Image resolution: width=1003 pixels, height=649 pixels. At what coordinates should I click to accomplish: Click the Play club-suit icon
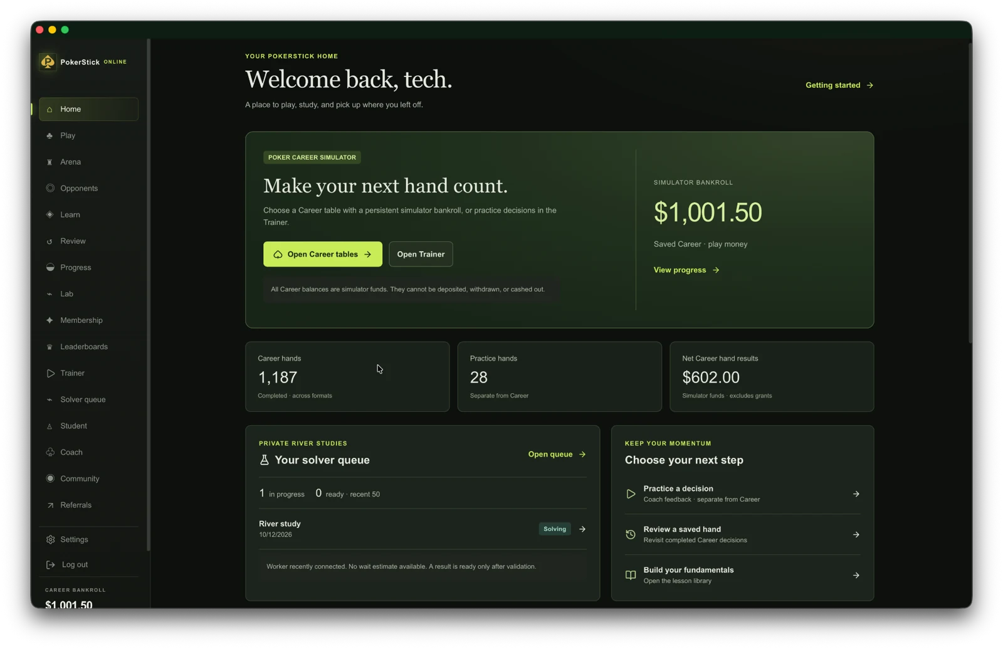coord(50,136)
